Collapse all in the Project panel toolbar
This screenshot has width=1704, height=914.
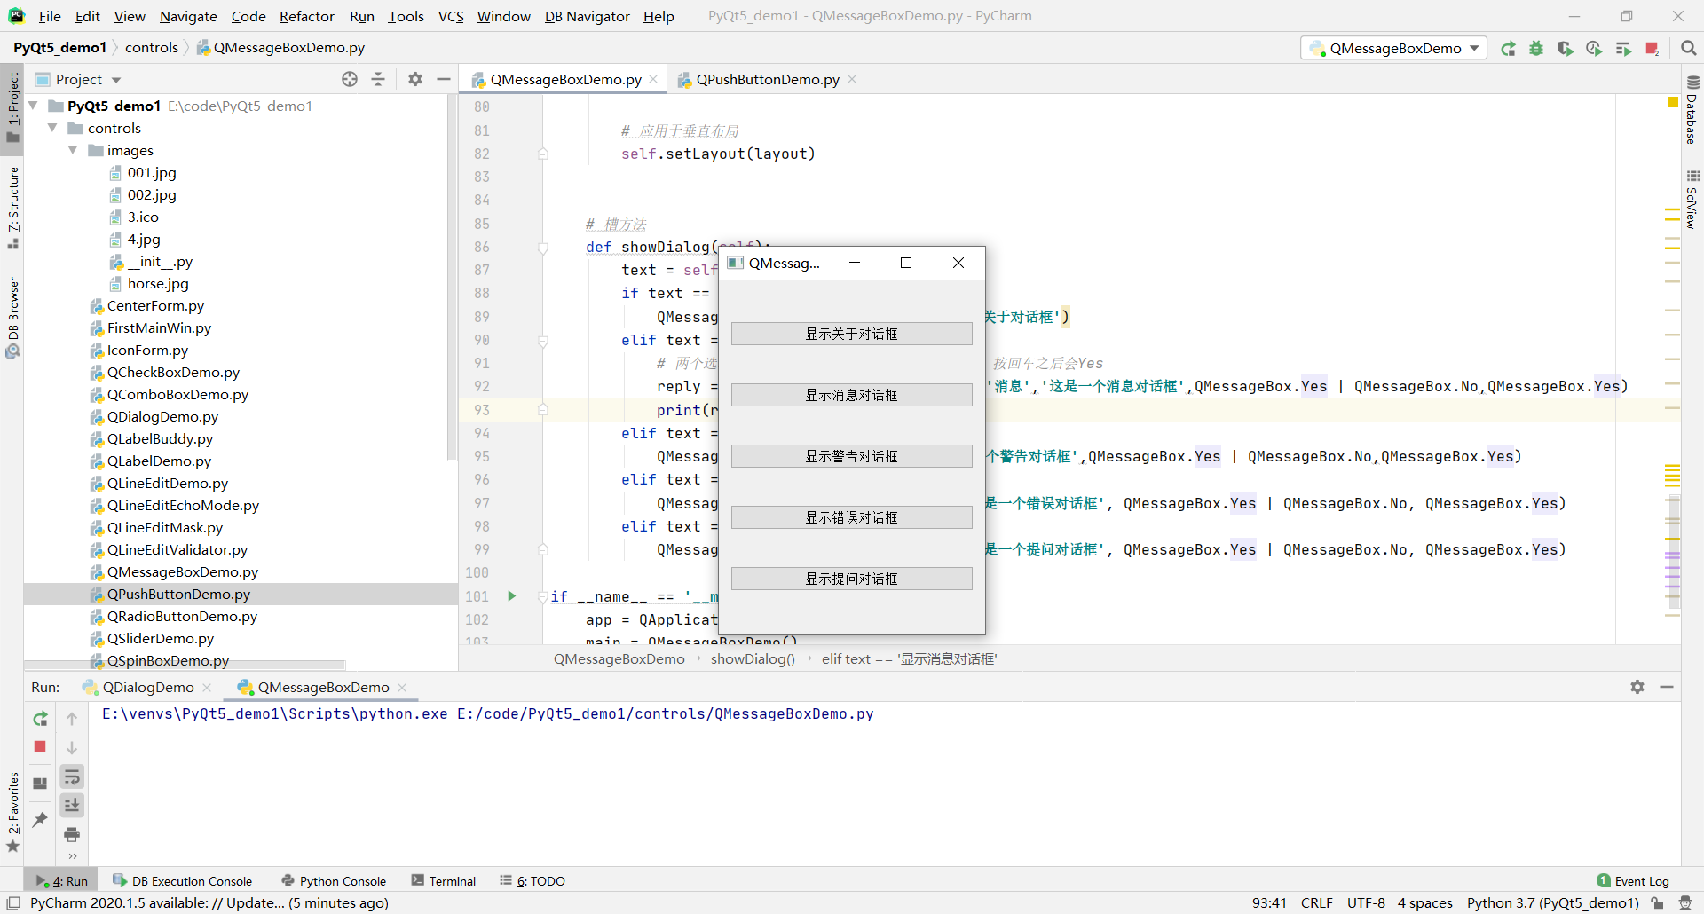pos(378,80)
